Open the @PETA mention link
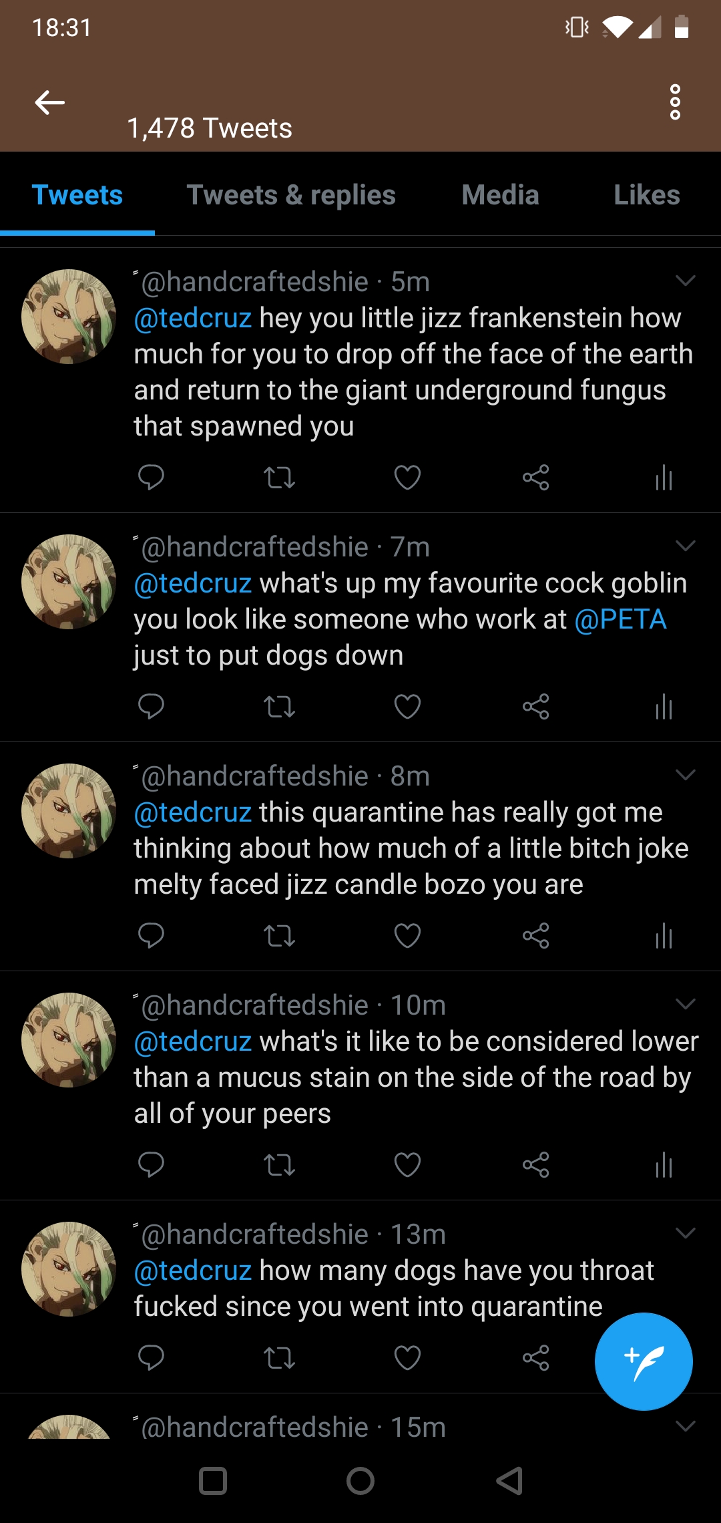The width and height of the screenshot is (721, 1523). [x=620, y=619]
